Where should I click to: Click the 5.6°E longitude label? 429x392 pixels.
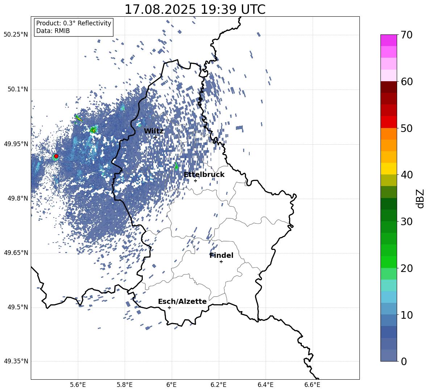click(x=78, y=385)
